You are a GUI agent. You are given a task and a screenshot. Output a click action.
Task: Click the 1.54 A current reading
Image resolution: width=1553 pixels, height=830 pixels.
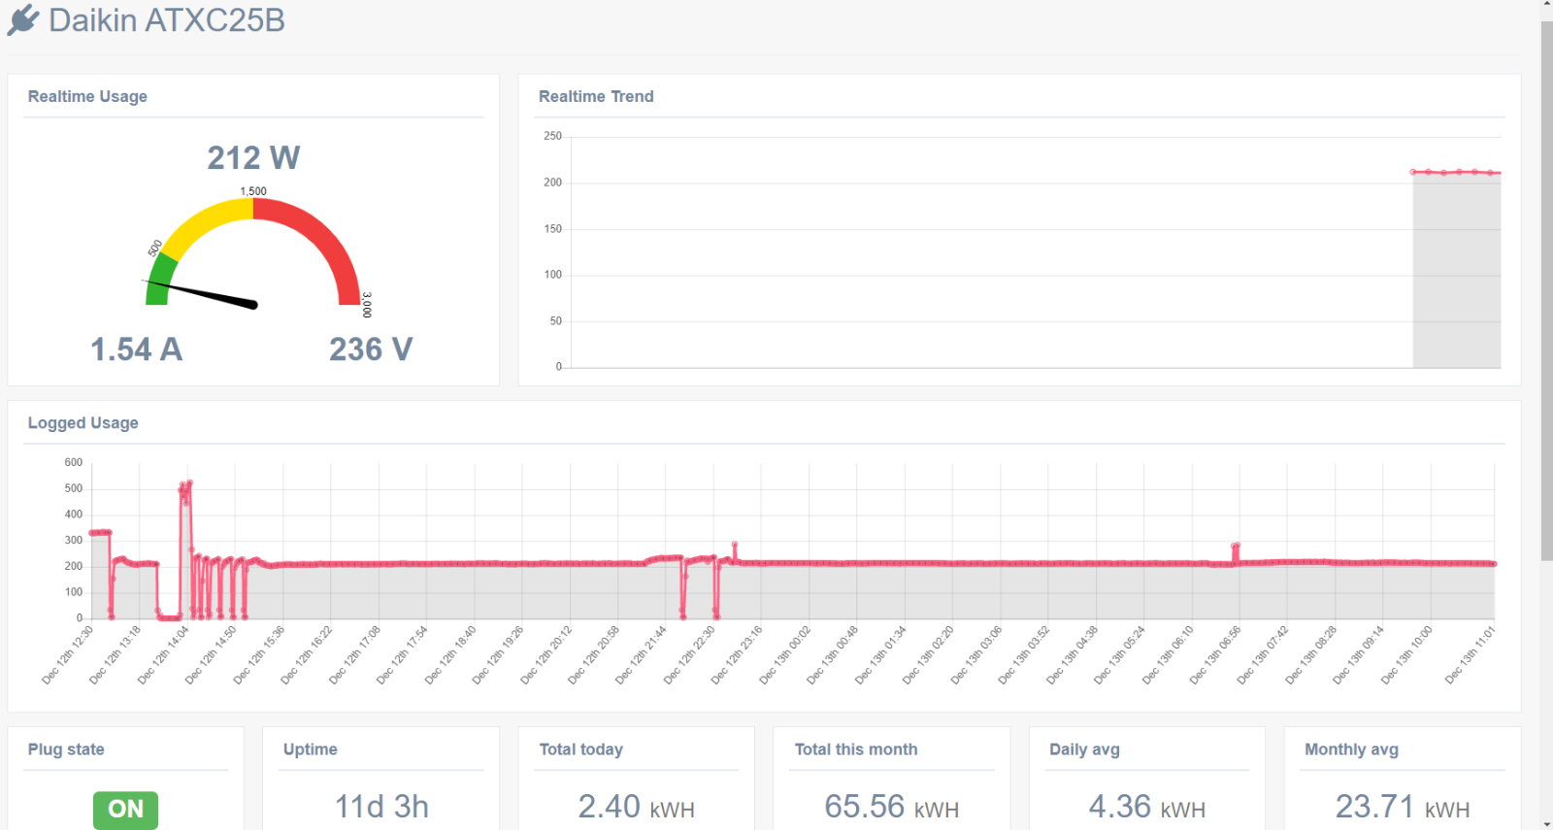pos(136,349)
